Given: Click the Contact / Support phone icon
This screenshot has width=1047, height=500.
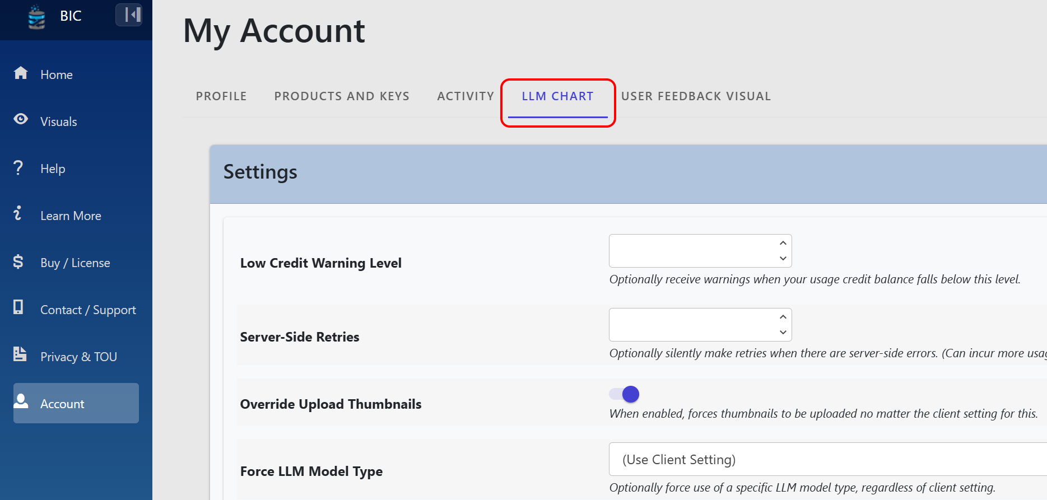Looking at the screenshot, I should point(18,307).
